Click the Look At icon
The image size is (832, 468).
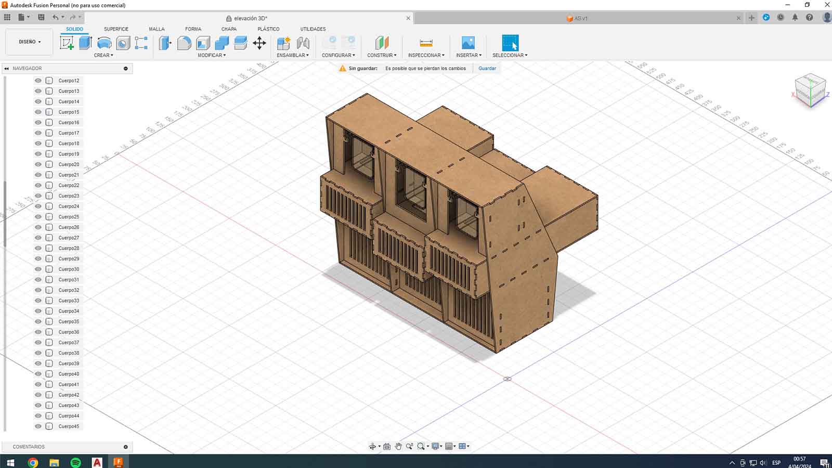[x=387, y=446]
